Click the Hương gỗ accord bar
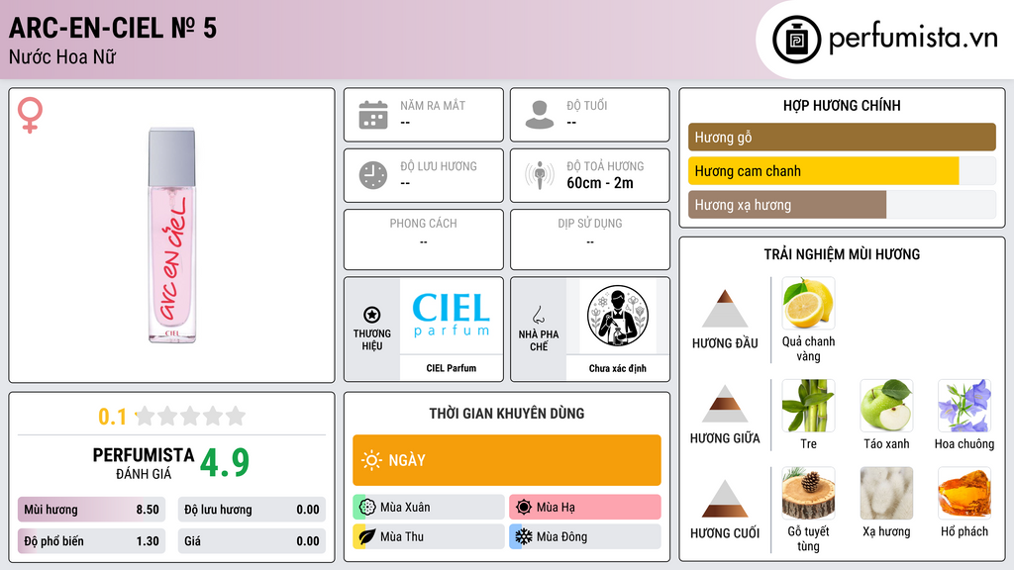This screenshot has height=570, width=1014. point(842,137)
